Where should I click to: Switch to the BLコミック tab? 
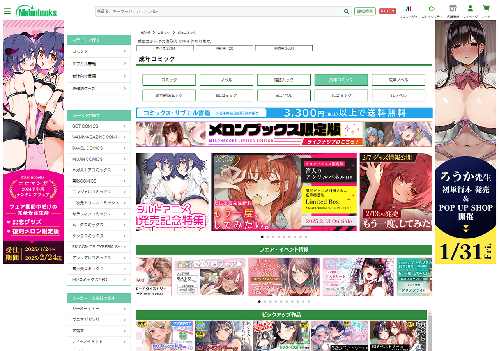(226, 96)
